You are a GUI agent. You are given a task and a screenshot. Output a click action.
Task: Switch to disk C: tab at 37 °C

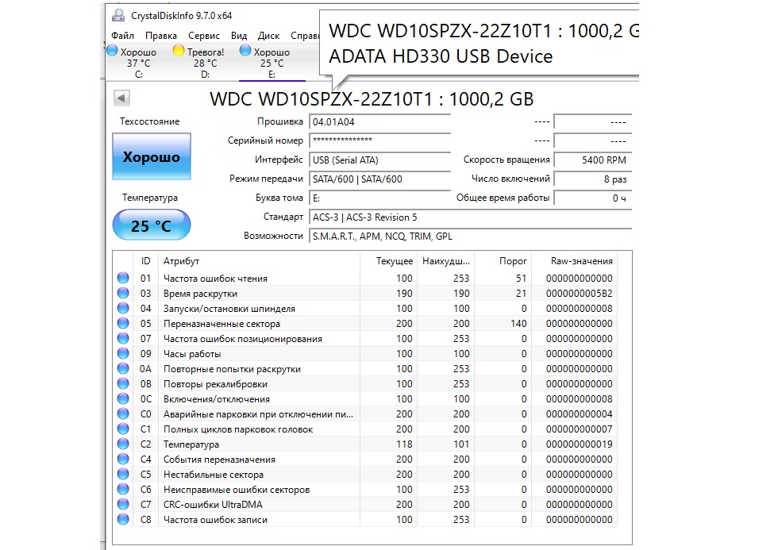138,63
